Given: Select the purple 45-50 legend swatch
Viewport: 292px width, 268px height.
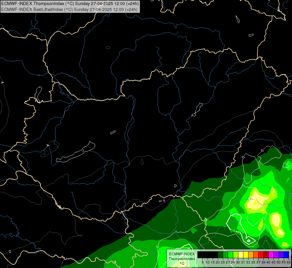Looking at the screenshot, I should 276,255.
